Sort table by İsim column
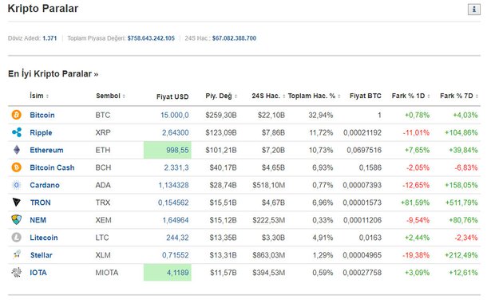The height and width of the screenshot is (303, 491). coord(39,96)
